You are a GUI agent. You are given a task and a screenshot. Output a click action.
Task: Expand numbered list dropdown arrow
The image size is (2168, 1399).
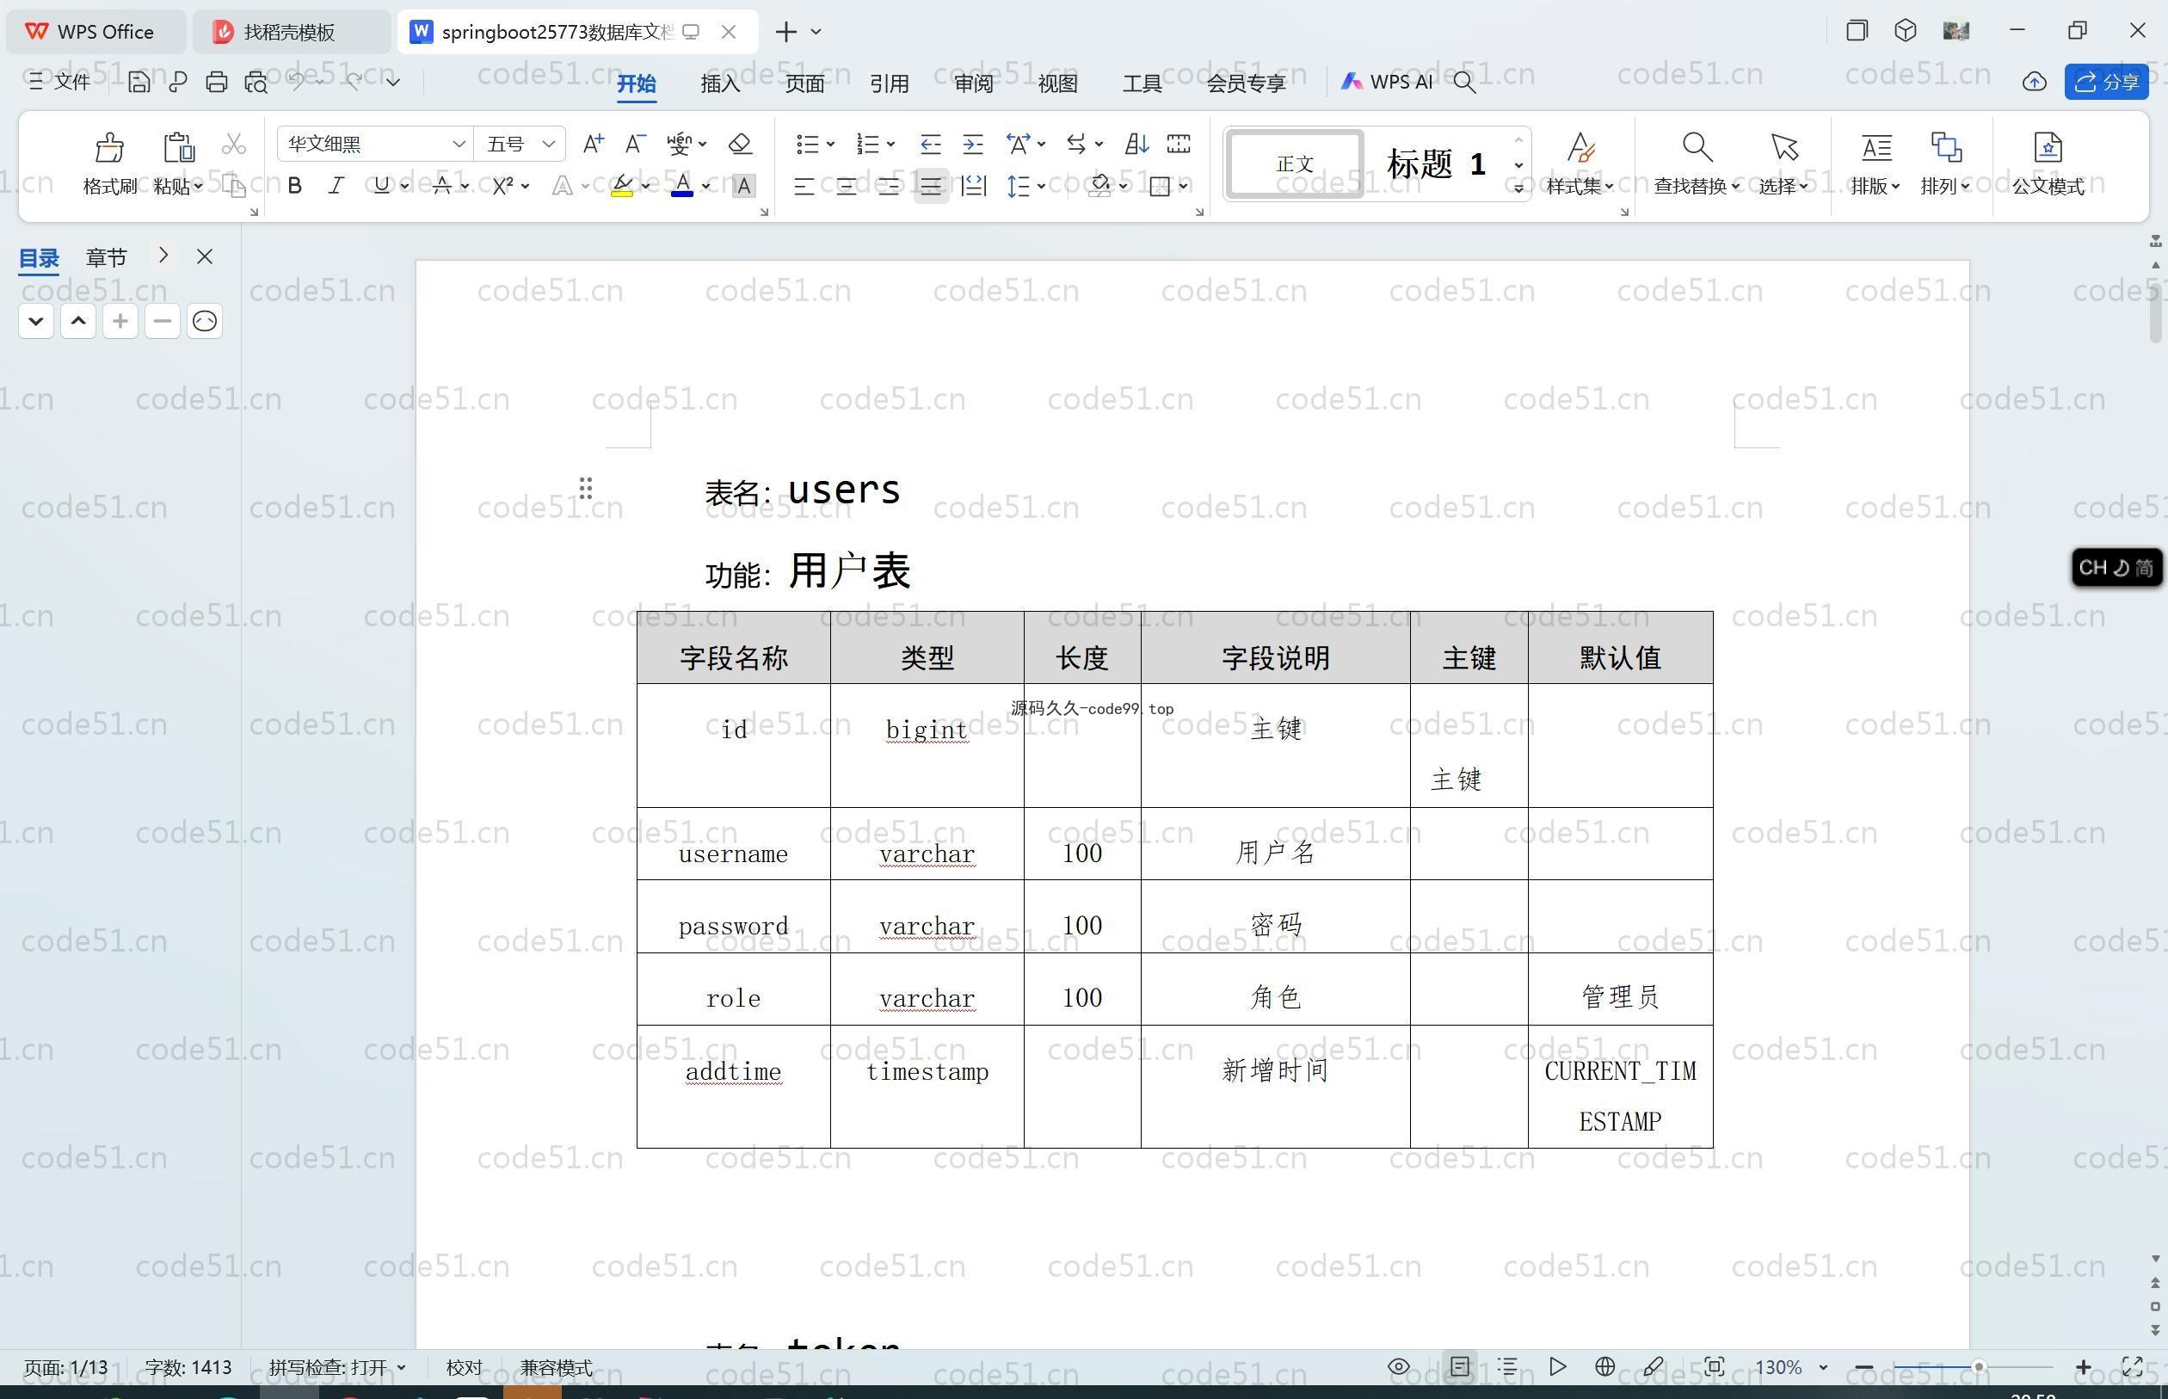(891, 145)
